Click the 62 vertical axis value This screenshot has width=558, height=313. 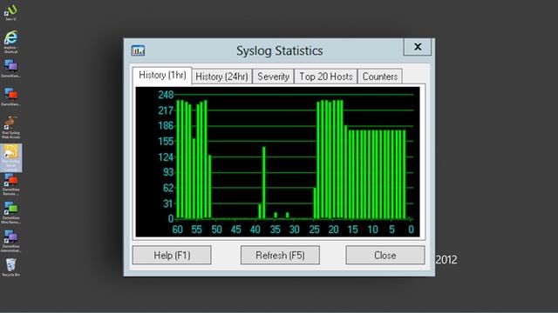[x=168, y=188]
